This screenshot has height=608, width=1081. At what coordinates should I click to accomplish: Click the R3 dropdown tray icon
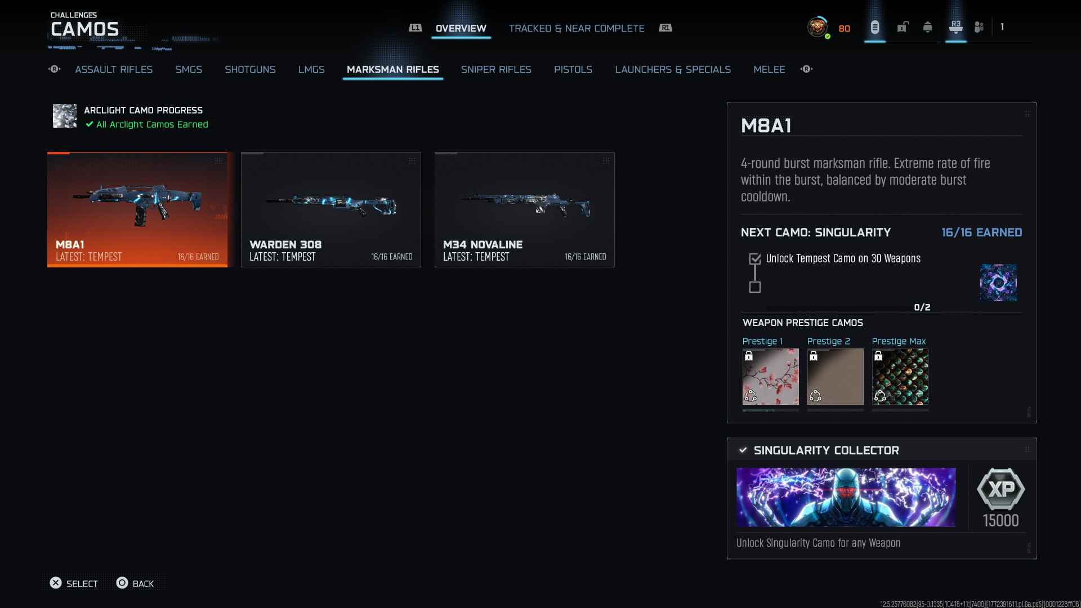(x=955, y=27)
